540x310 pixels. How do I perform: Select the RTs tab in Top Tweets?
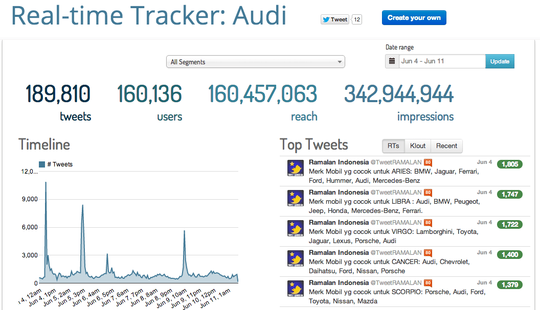click(x=393, y=146)
